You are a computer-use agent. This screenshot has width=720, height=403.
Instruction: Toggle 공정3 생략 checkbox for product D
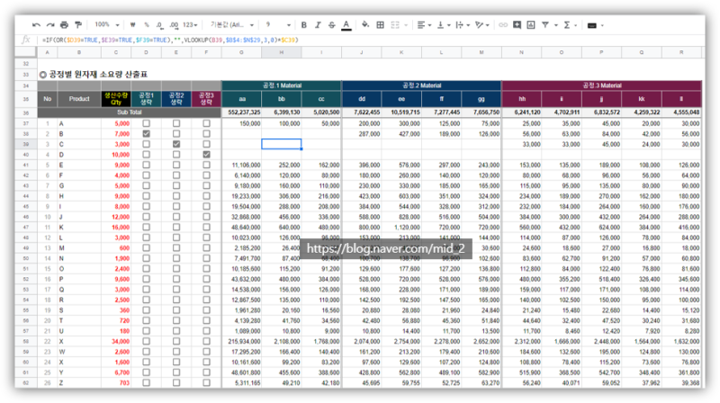point(207,155)
